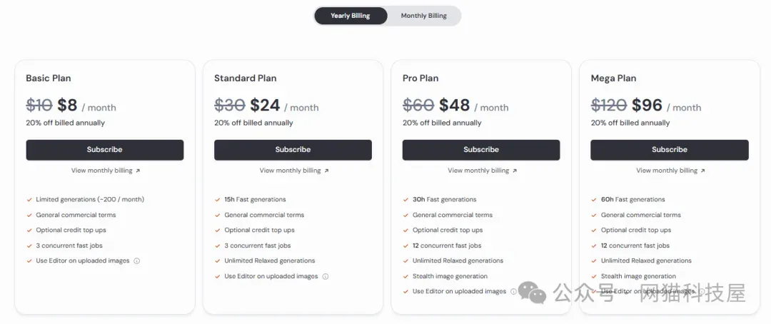
Task: Click checkmark icon next to Basic Limited generations
Action: 29,200
